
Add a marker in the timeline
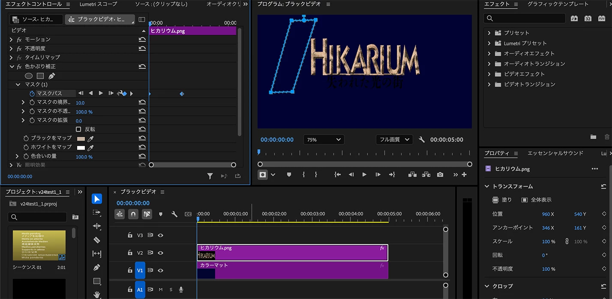[x=161, y=214]
